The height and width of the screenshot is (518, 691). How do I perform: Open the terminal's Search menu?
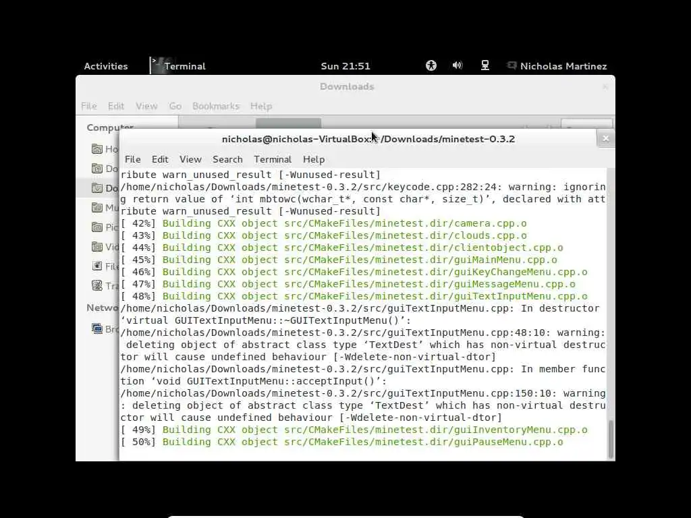point(227,159)
